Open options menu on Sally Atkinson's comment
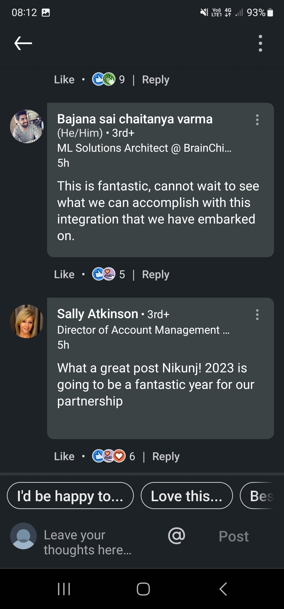The height and width of the screenshot is (609, 284). [257, 314]
